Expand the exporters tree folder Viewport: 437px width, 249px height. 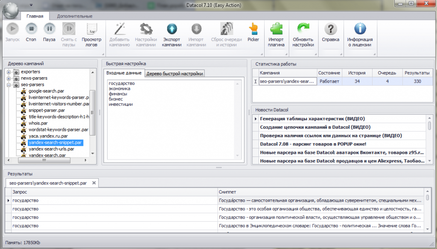point(9,72)
